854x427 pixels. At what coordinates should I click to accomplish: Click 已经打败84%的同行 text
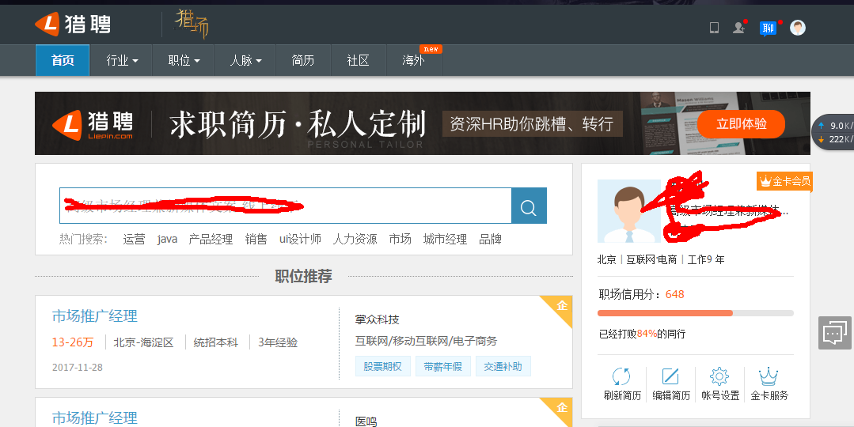[642, 334]
